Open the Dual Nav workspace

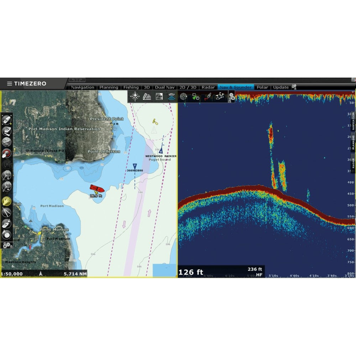(164, 87)
